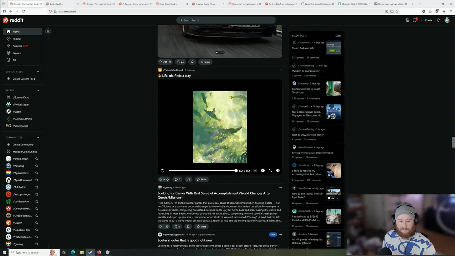Open the notifications bell in header
Viewport: 455px width, 256px height.
click(x=439, y=20)
